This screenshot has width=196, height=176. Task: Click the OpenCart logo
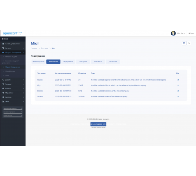[13, 33]
